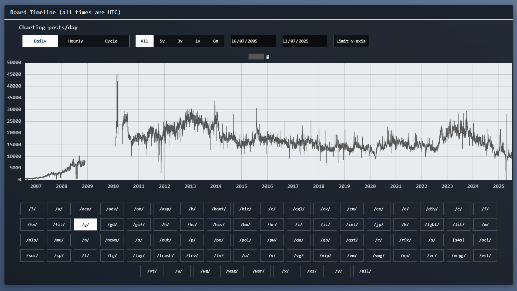The height and width of the screenshot is (291, 517).
Task: Select the /gif/ board
Action: (x=139, y=224)
